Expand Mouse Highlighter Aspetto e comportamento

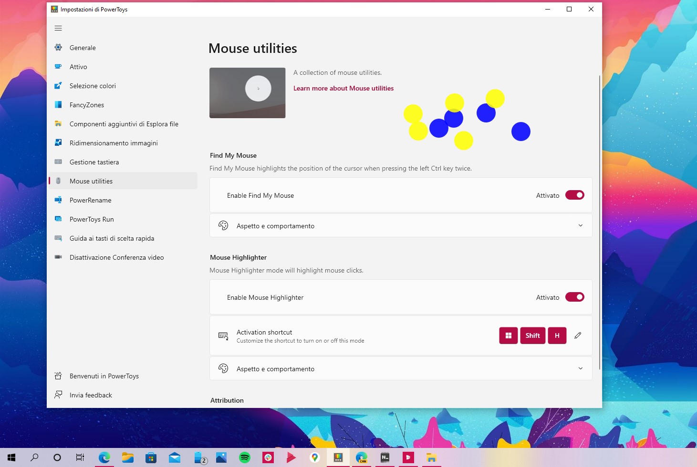click(x=401, y=368)
